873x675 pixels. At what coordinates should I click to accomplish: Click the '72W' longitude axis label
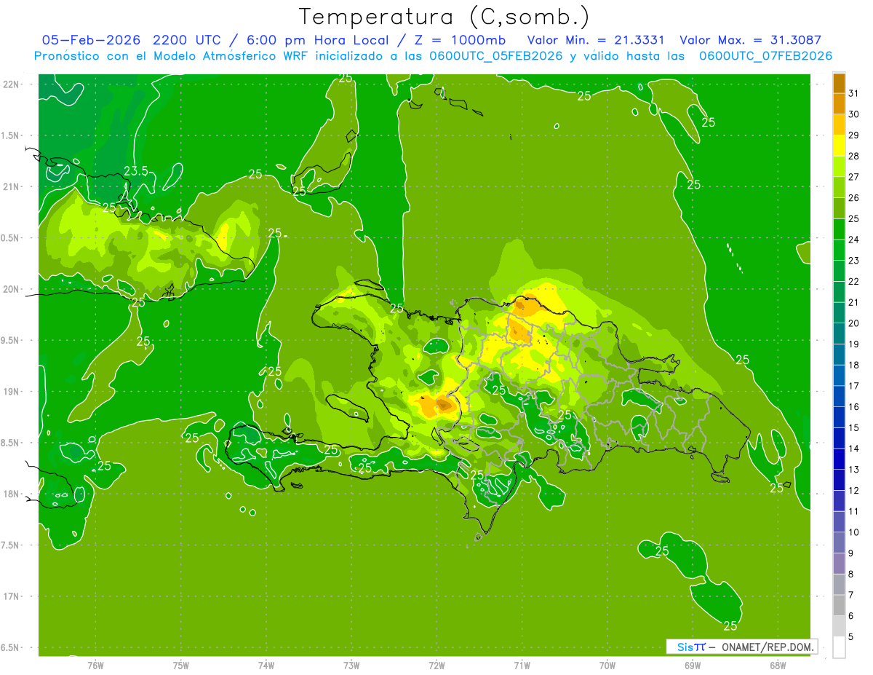click(x=436, y=666)
